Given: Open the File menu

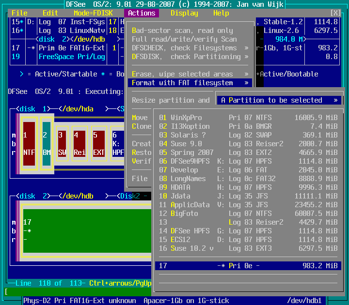Looking at the screenshot, I should pos(19,13).
